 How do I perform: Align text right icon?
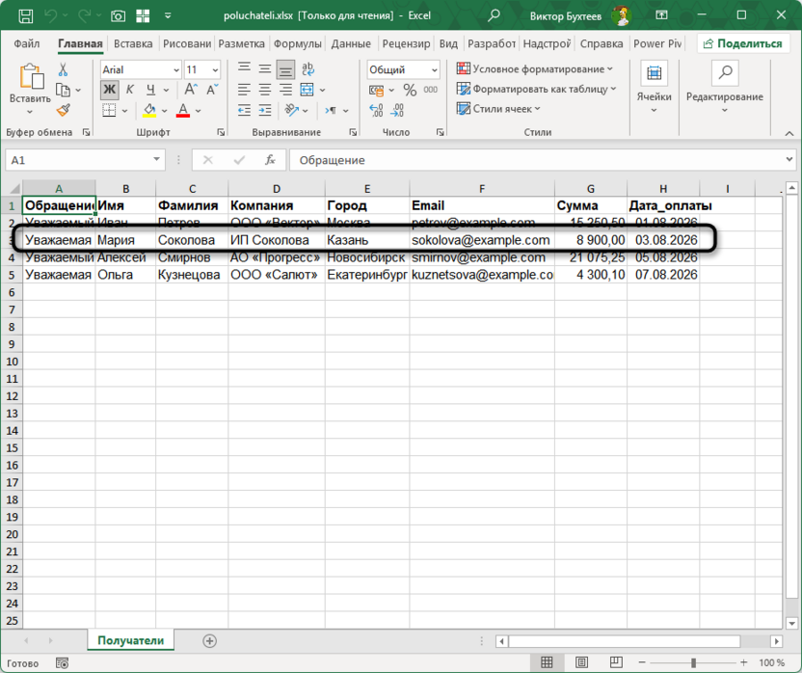(x=285, y=90)
